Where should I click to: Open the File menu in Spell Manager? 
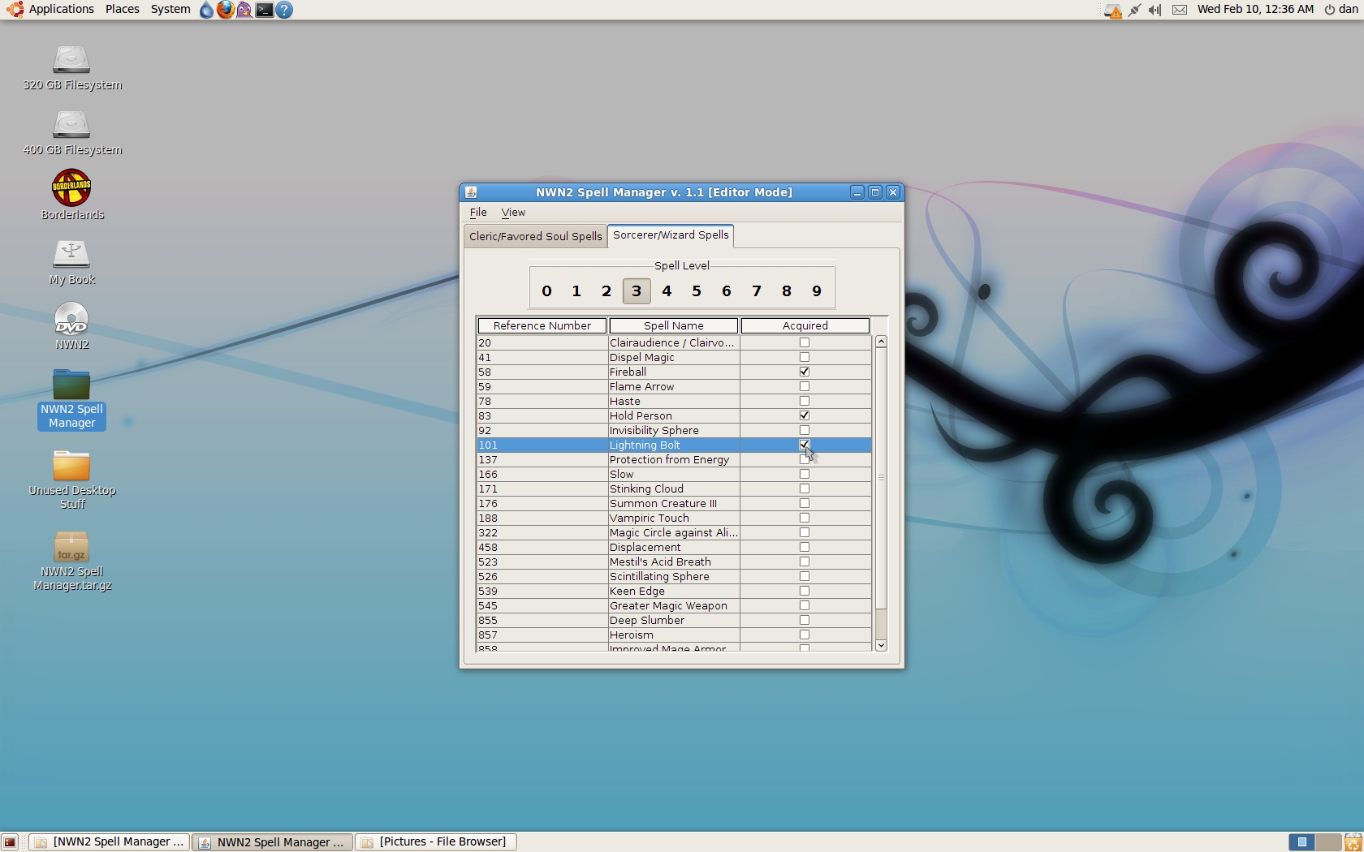[478, 213]
